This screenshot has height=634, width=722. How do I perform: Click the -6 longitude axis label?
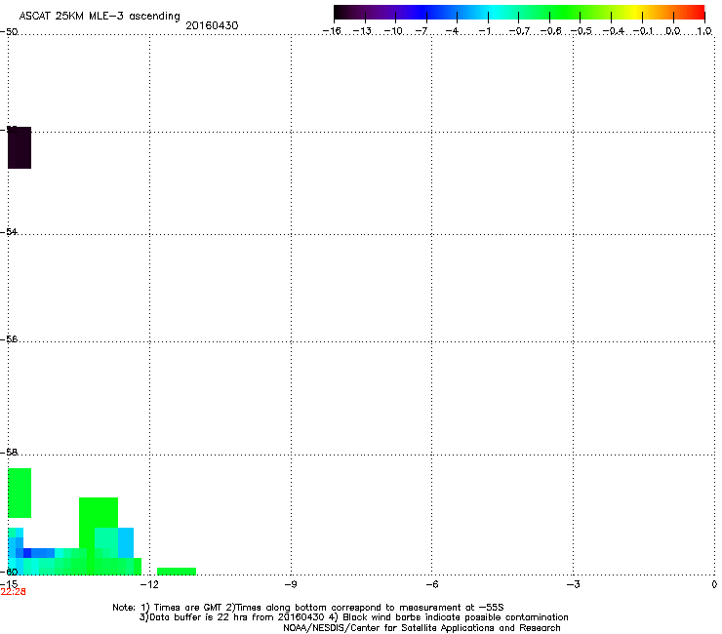tap(431, 584)
